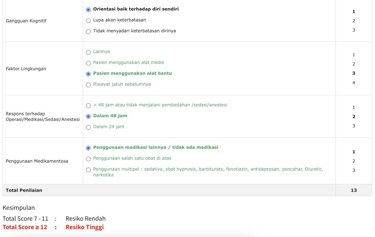The image size is (375, 237).
Task: Pick 'Lainnya' under Faktor Lingkungan
Action: coord(88,52)
